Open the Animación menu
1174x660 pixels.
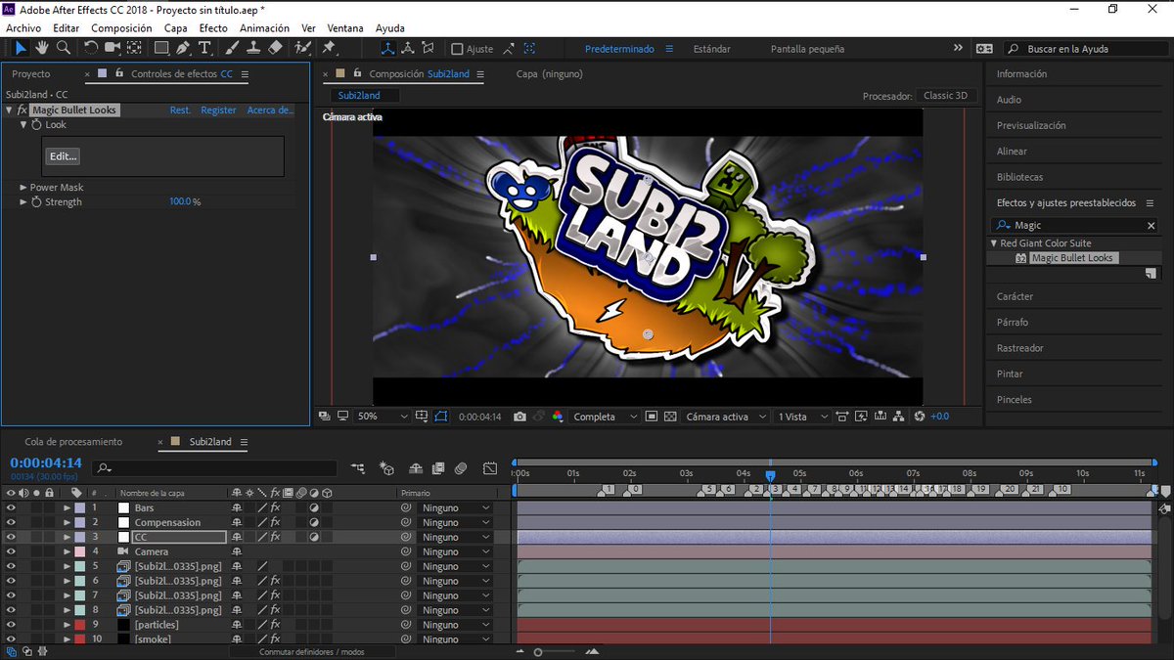point(264,28)
